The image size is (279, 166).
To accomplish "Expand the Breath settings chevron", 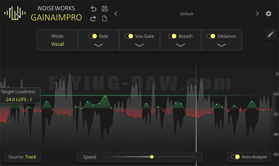I will (x=180, y=45).
